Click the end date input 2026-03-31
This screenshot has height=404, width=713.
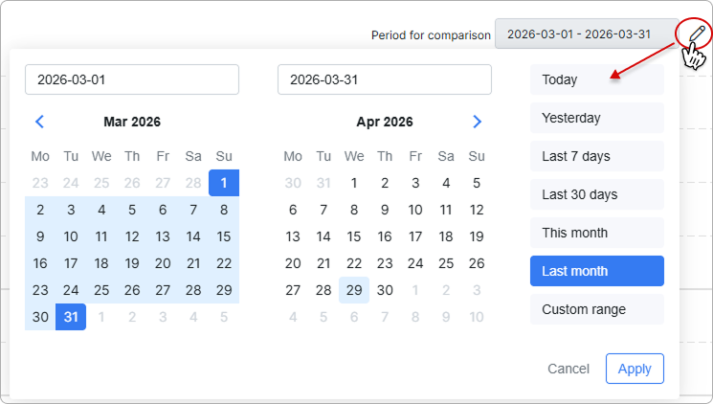pos(385,79)
